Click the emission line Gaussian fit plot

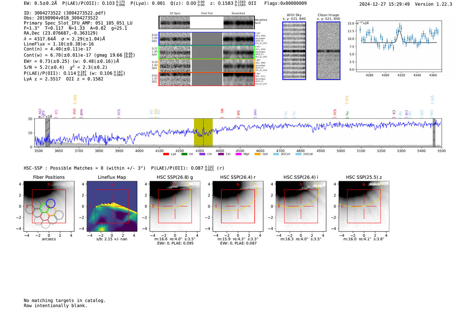click(398, 46)
